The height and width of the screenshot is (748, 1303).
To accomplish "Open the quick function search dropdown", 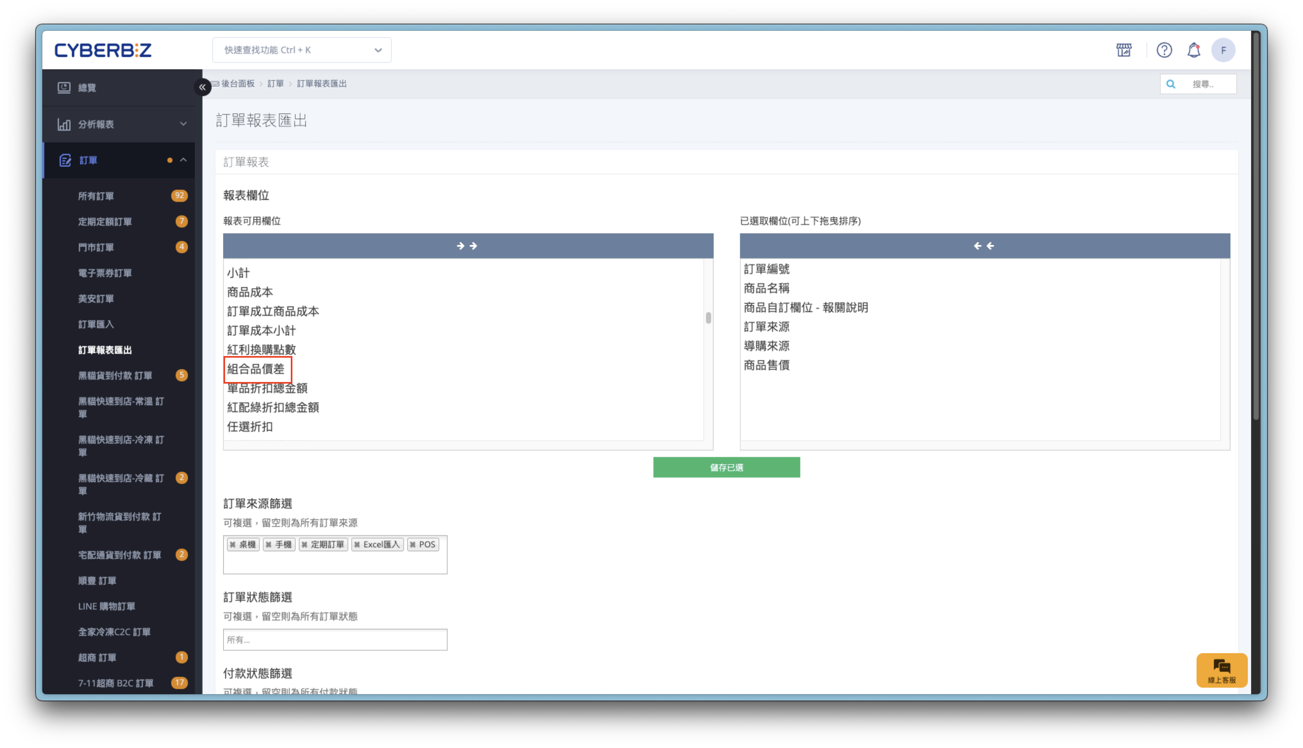I will 302,50.
